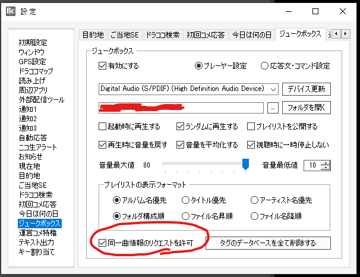Select GPS設定 in the sidebar list

click(32, 62)
